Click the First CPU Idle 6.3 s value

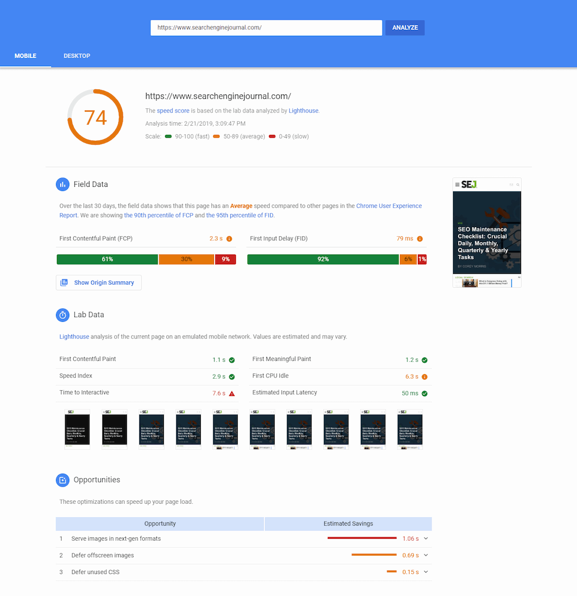pos(412,377)
